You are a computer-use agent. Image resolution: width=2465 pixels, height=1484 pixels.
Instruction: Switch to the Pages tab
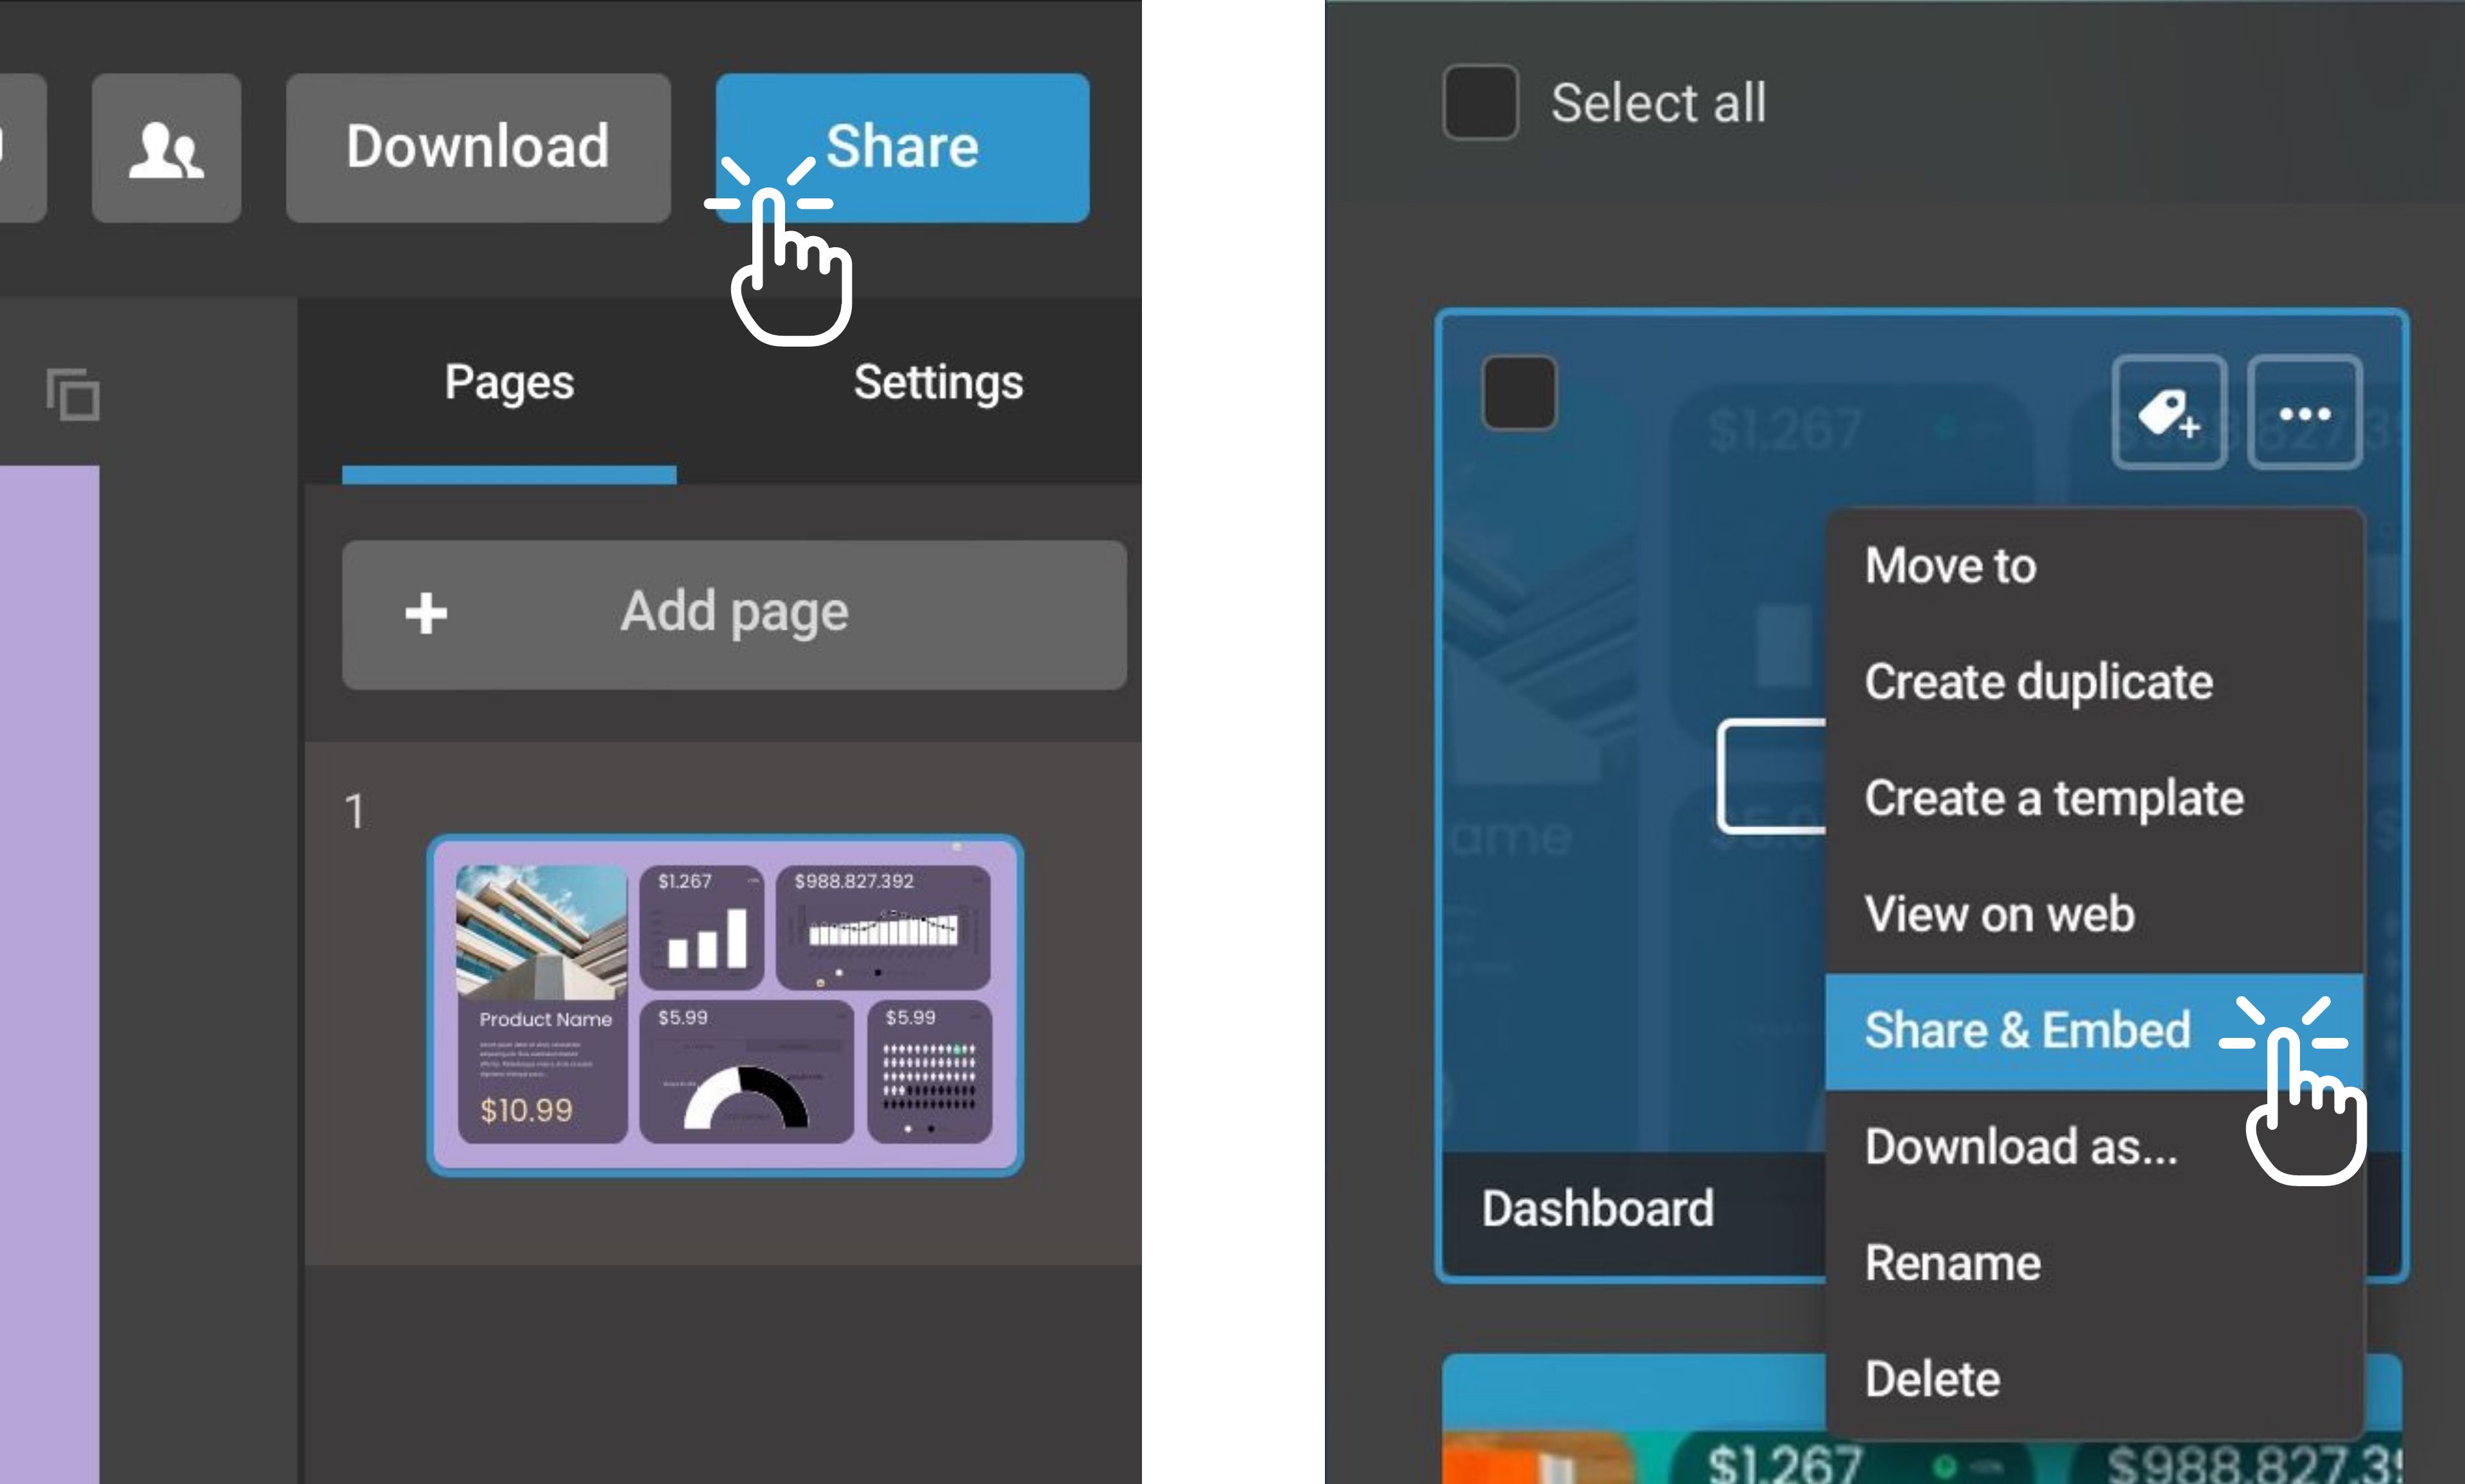pos(509,383)
